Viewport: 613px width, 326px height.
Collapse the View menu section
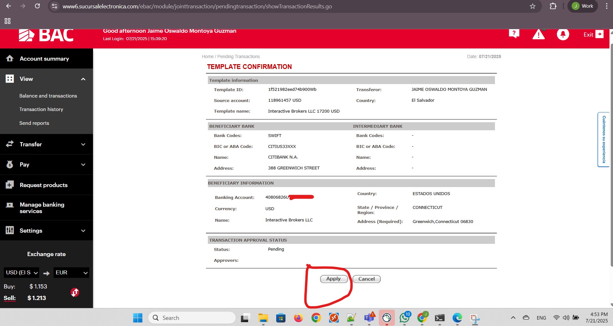click(x=47, y=79)
